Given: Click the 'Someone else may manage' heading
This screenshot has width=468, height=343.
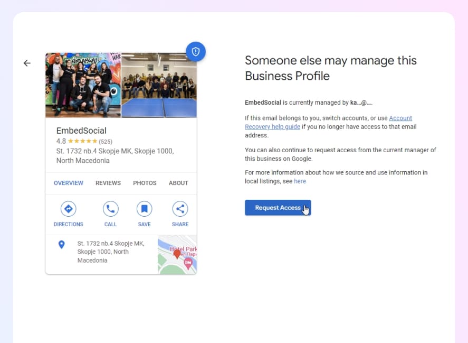Looking at the screenshot, I should point(331,68).
